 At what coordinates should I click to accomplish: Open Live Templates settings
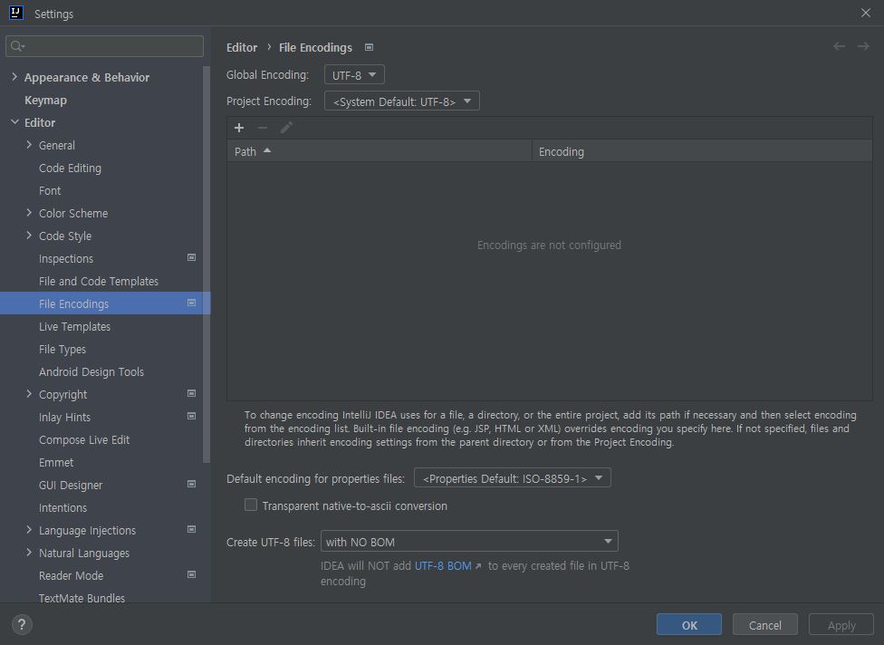(74, 326)
